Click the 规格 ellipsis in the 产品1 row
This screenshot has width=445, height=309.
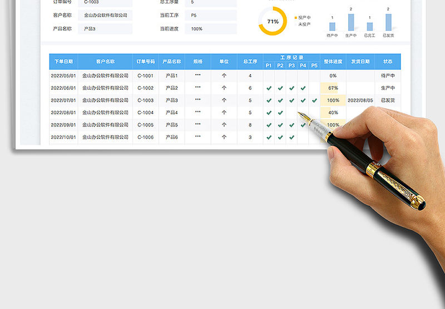click(197, 75)
